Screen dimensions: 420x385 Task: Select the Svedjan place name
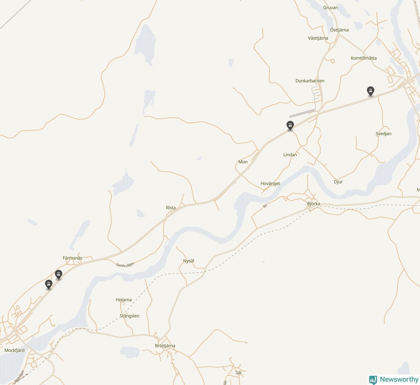384,134
